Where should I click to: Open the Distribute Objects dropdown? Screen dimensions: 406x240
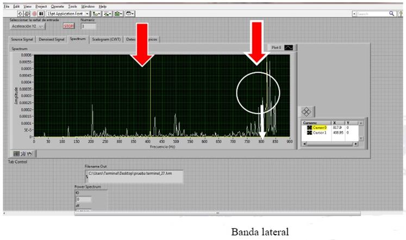click(108, 13)
